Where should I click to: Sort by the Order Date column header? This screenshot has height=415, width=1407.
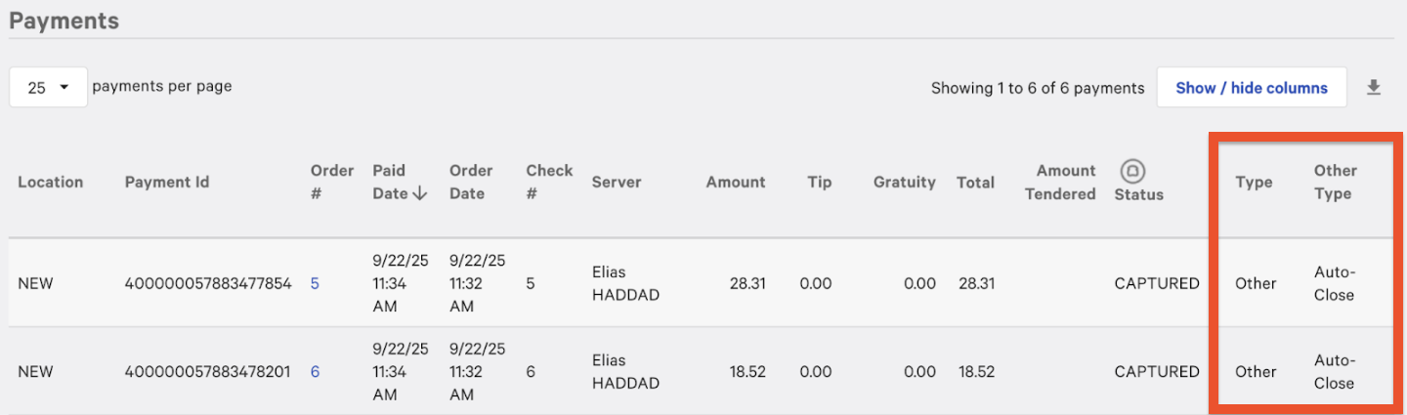click(471, 182)
